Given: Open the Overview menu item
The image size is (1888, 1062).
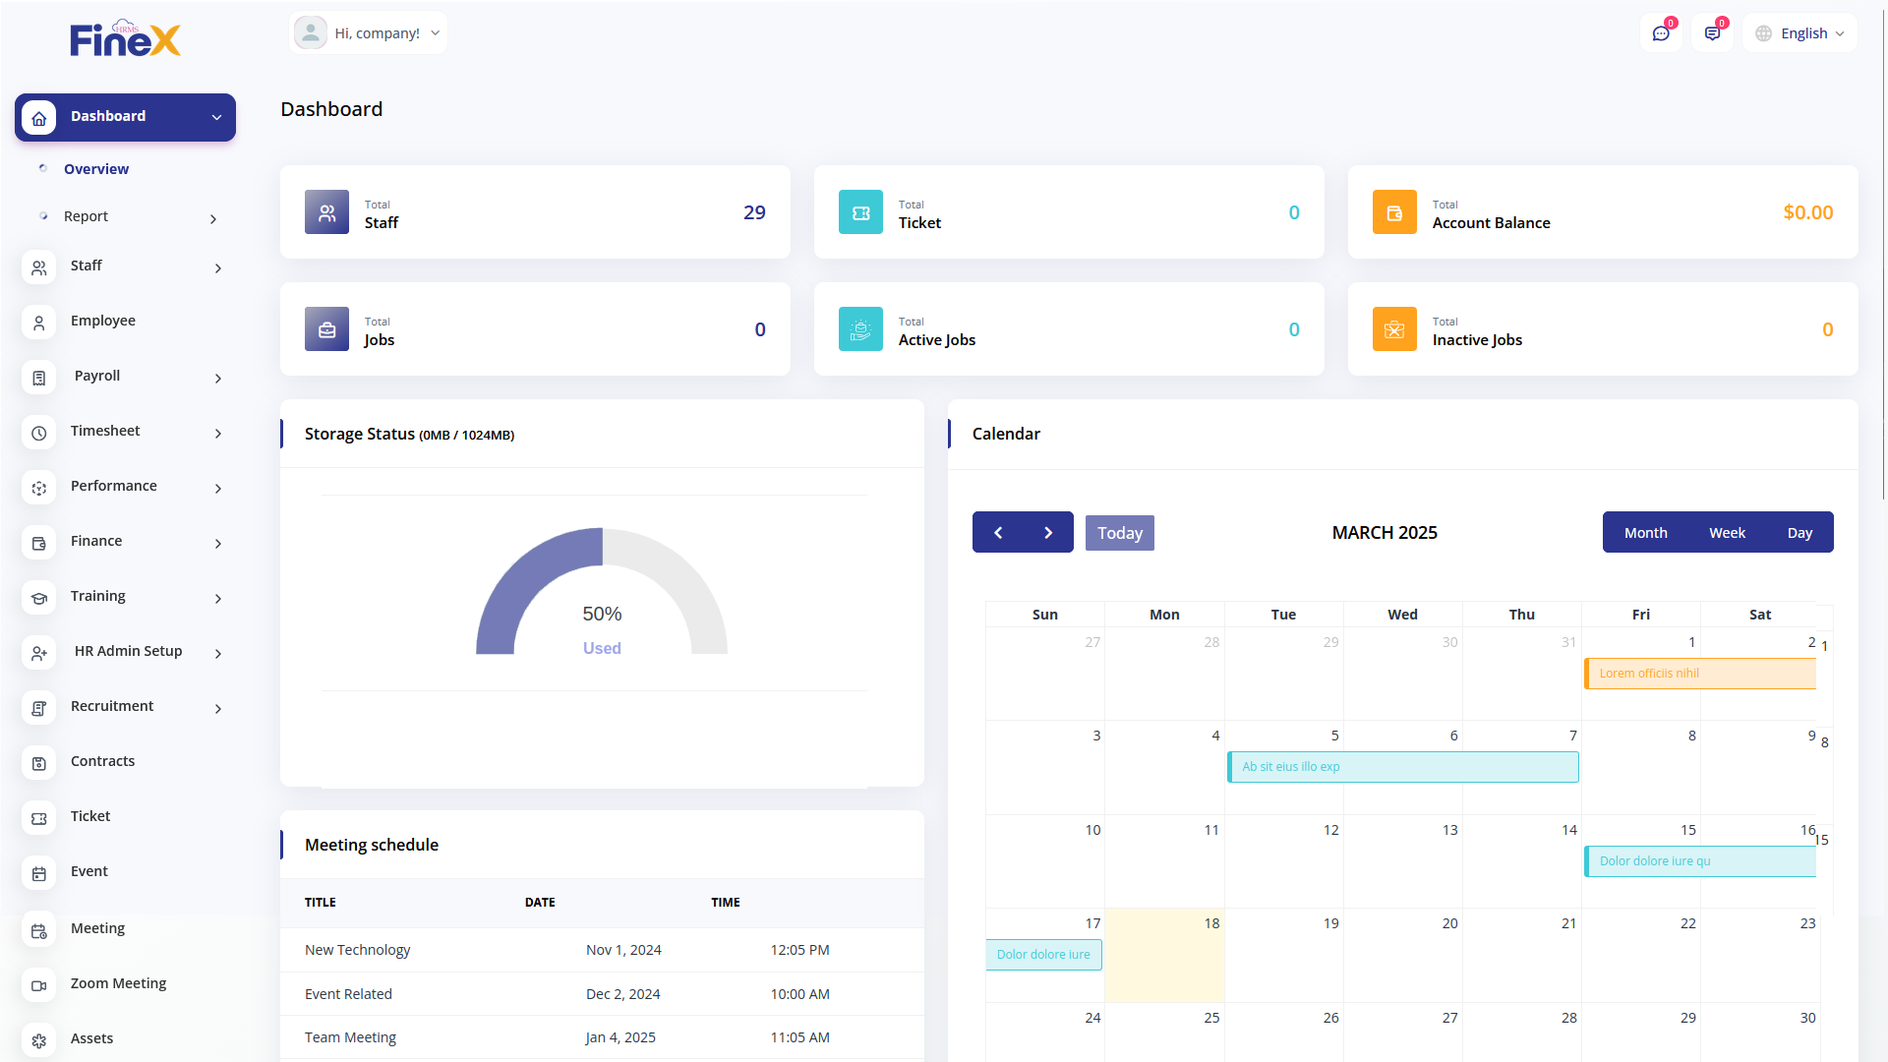Looking at the screenshot, I should (x=96, y=169).
